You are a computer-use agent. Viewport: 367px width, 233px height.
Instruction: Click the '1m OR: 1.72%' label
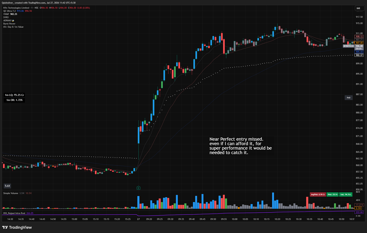point(14,100)
